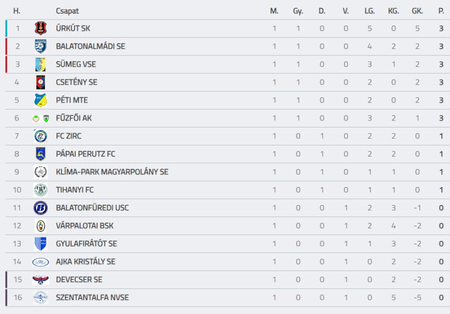Click the Balatonalmádi SE club logo
The image size is (450, 314).
[40, 46]
